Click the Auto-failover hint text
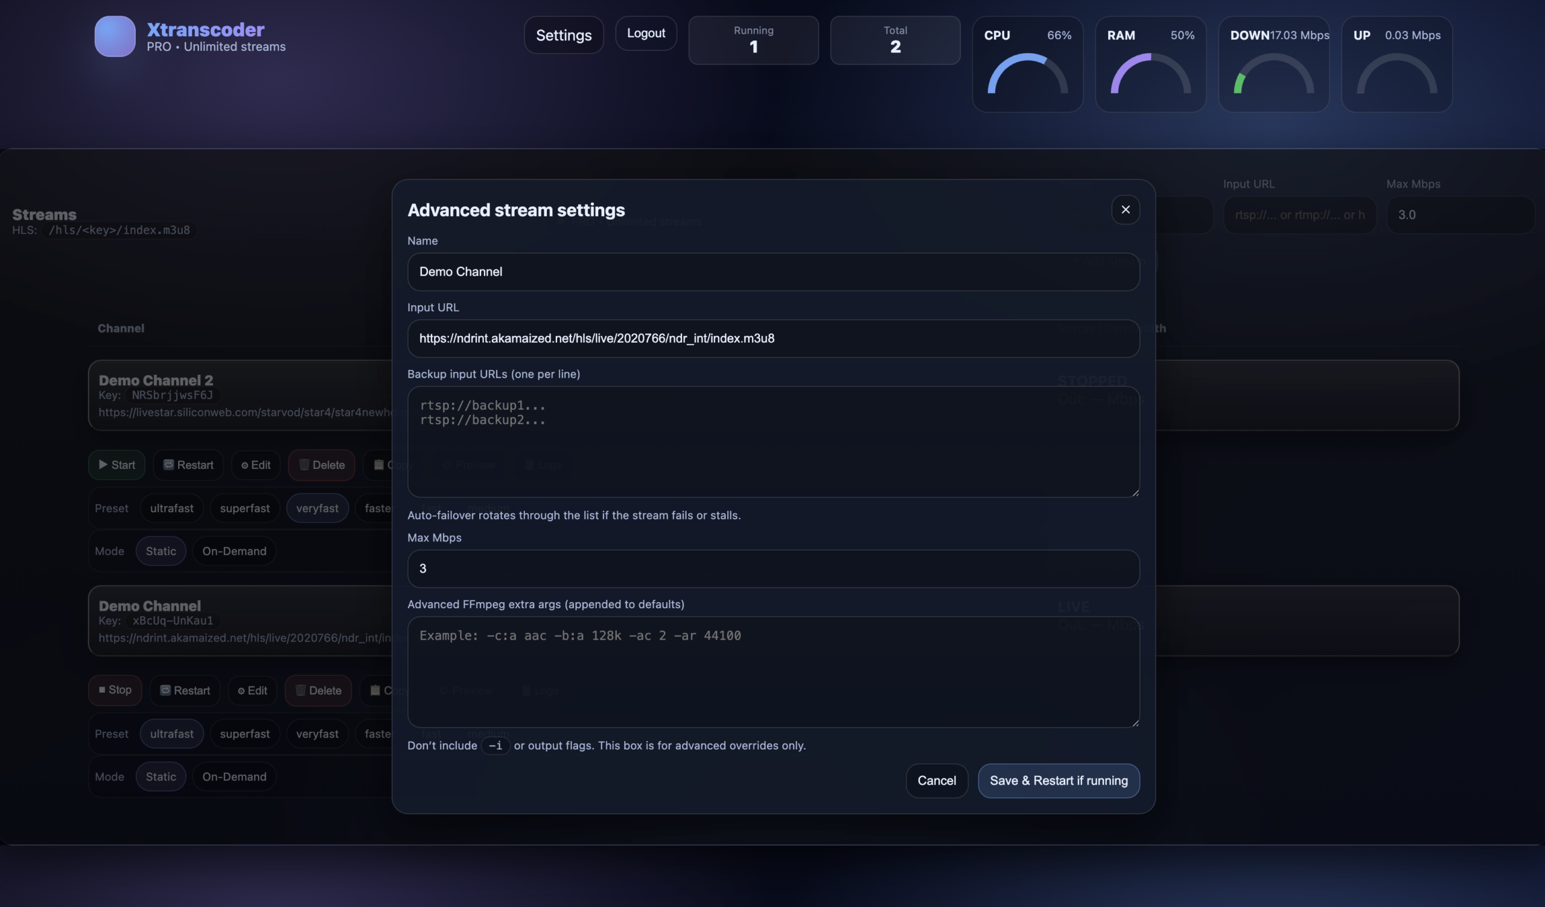Viewport: 1545px width, 907px height. 574,515
